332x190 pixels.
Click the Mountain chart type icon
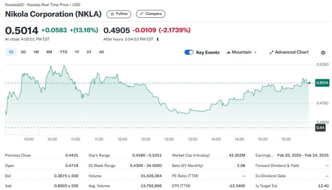click(229, 53)
